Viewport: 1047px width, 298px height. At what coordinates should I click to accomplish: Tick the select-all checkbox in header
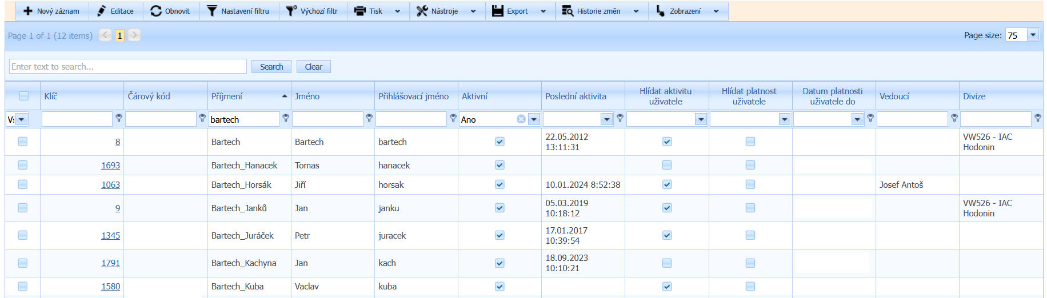pyautogui.click(x=23, y=96)
